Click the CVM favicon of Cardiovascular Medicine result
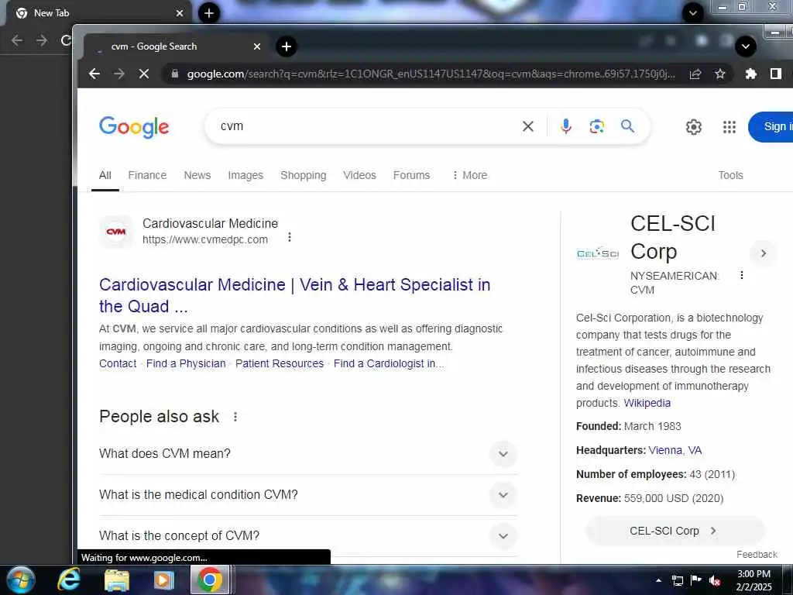Viewport: 793px width, 595px height. click(x=116, y=232)
